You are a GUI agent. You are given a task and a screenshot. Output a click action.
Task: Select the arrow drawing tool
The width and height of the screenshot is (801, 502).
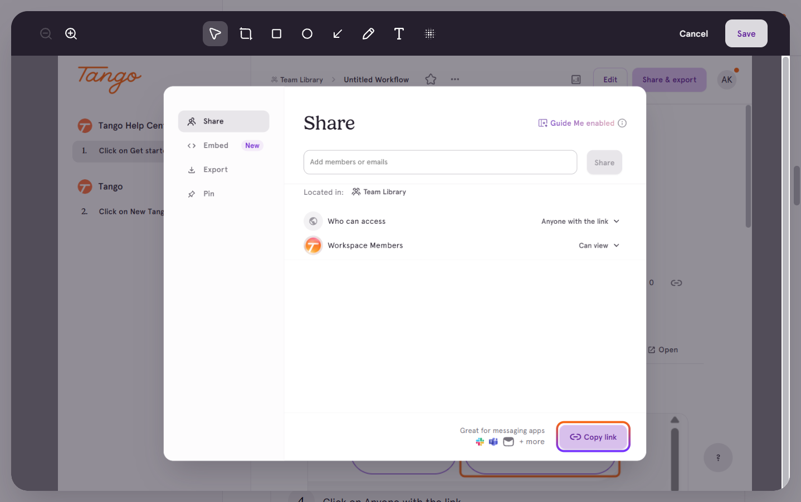[x=338, y=34]
